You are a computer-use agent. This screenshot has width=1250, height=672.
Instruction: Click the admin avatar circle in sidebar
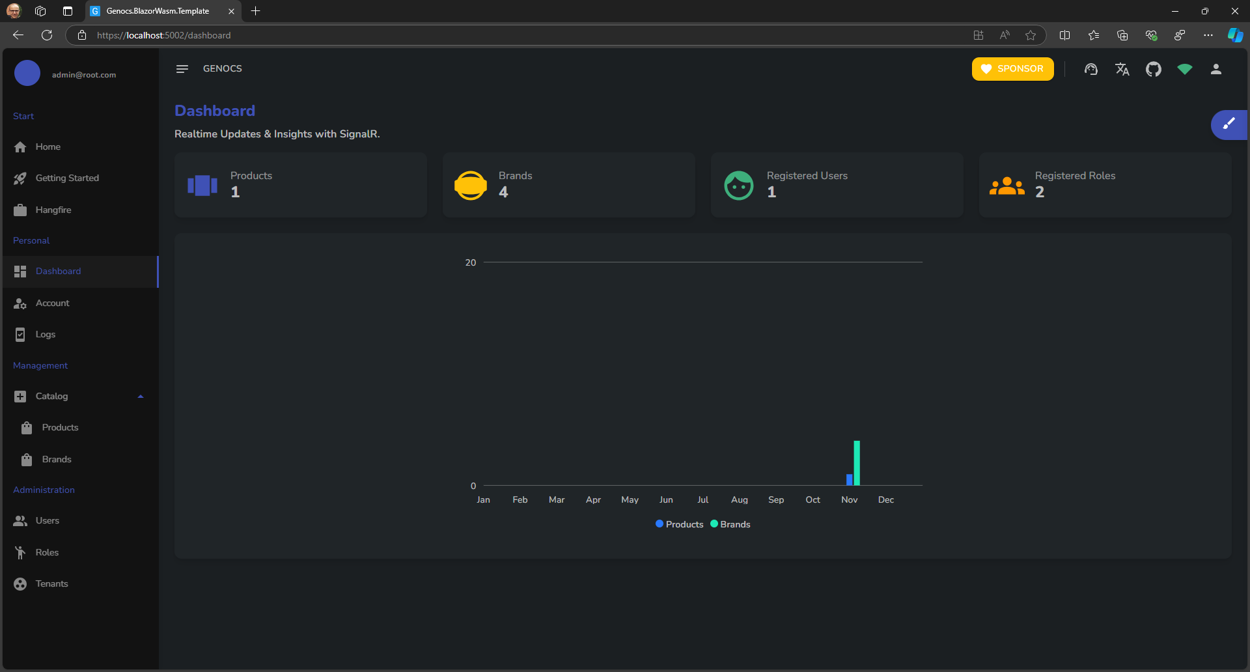click(27, 74)
